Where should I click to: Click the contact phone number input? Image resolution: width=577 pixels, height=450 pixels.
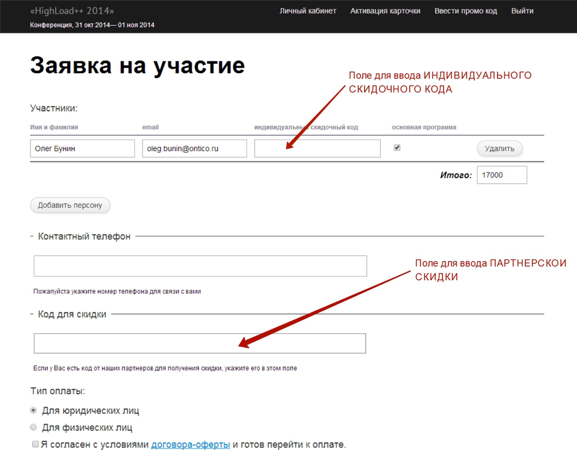200,266
